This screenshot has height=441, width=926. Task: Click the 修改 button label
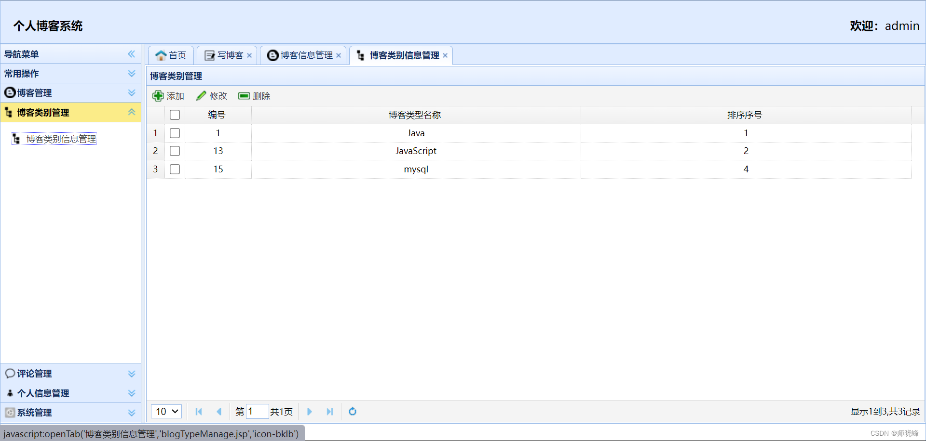pyautogui.click(x=218, y=96)
